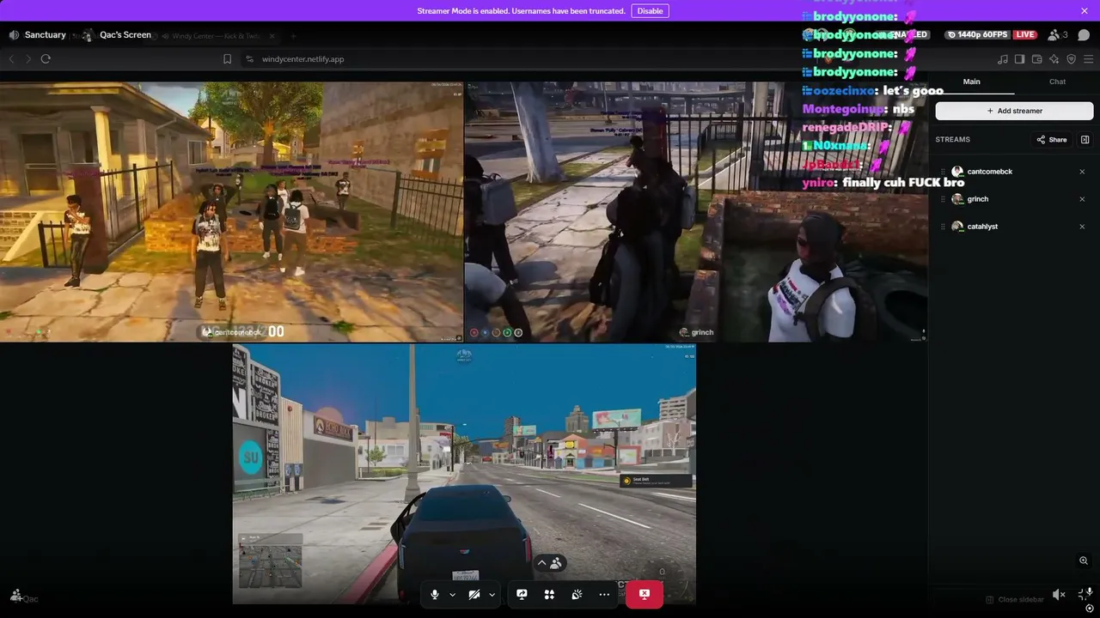
Task: Click the Close sidebar button
Action: [1015, 599]
